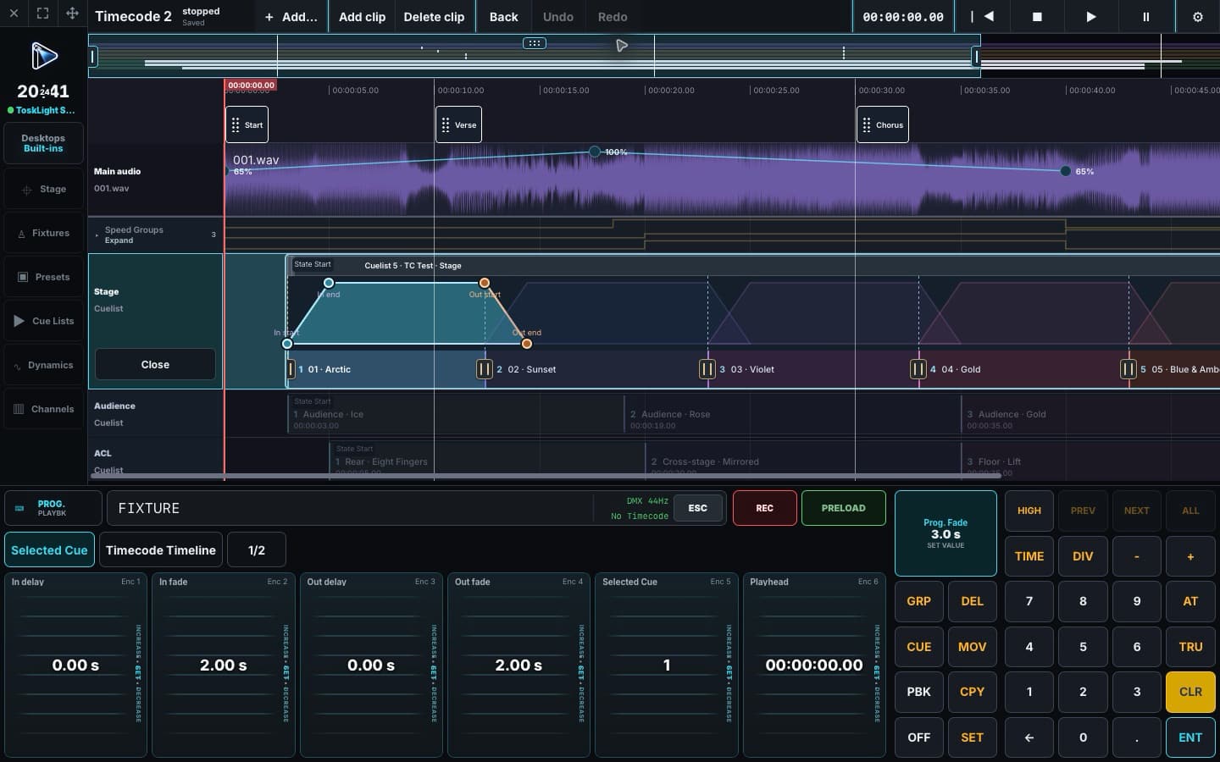Click the Add clip button
Image resolution: width=1220 pixels, height=762 pixels.
point(362,17)
